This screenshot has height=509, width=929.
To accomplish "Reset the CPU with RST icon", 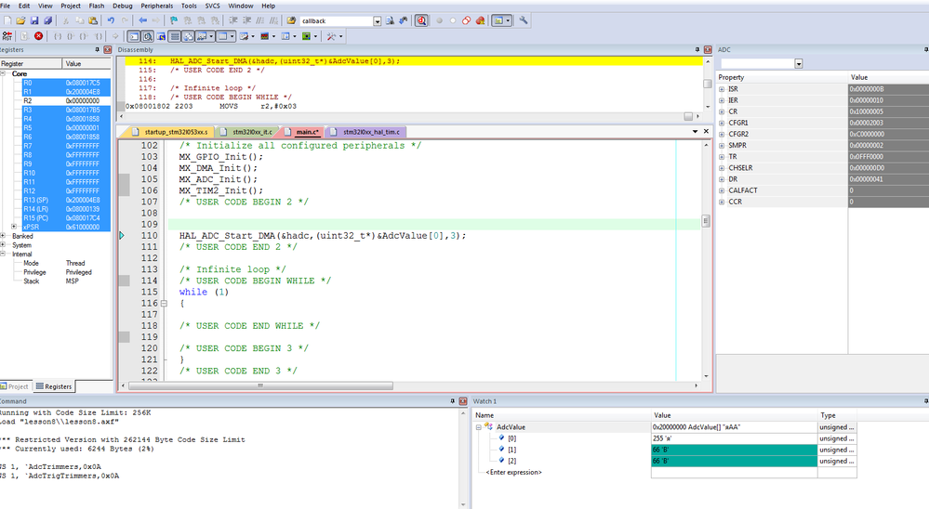I will coord(7,36).
